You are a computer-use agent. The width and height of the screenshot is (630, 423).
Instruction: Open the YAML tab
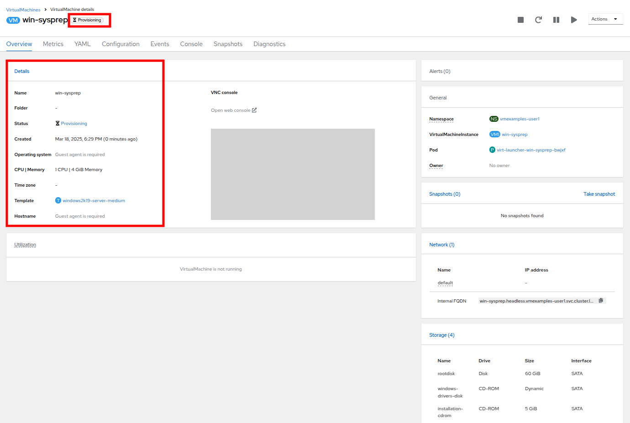pos(82,44)
